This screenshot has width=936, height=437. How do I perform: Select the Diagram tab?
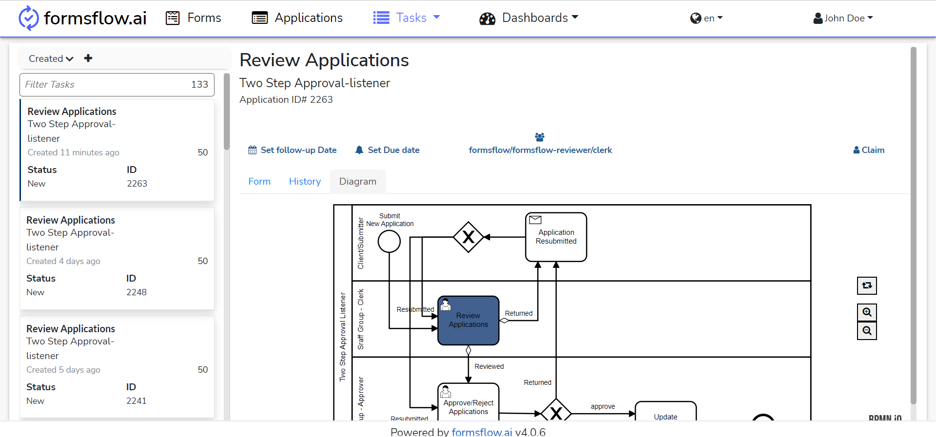tap(358, 181)
